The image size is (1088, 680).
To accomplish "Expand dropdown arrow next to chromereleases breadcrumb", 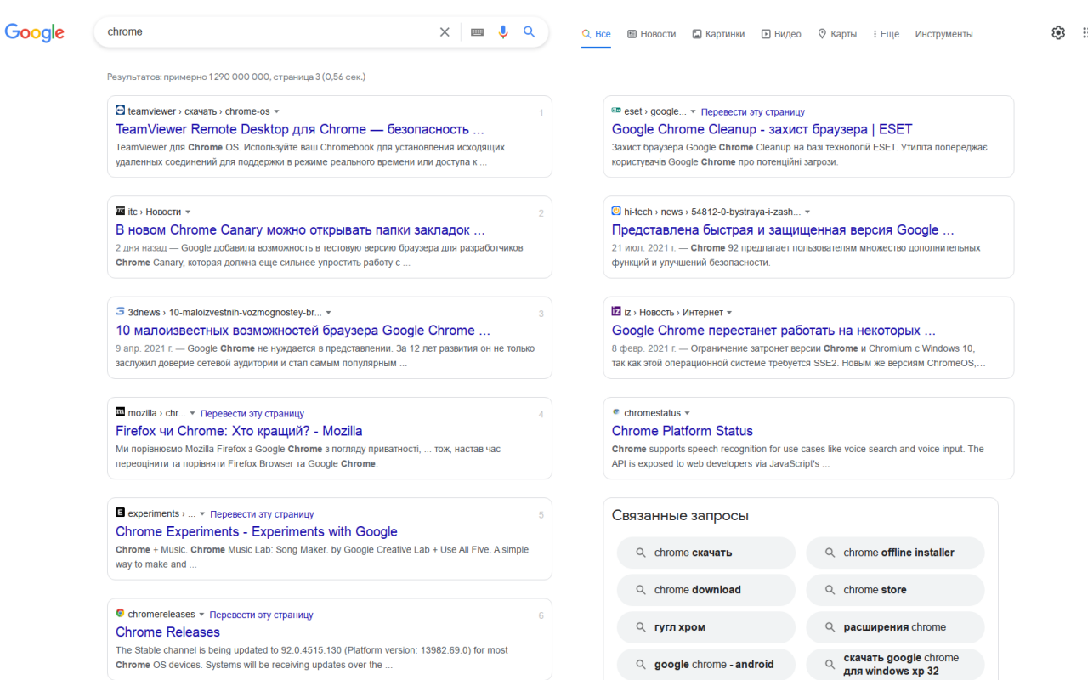I will (202, 615).
